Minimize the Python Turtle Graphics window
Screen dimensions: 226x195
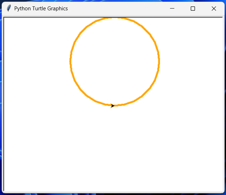pyautogui.click(x=172, y=9)
